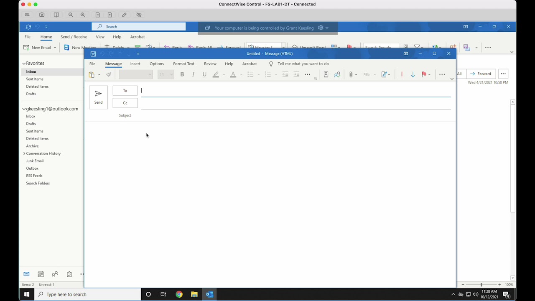The width and height of the screenshot is (535, 301).
Task: Toggle numbered list formatting
Action: pyautogui.click(x=268, y=74)
